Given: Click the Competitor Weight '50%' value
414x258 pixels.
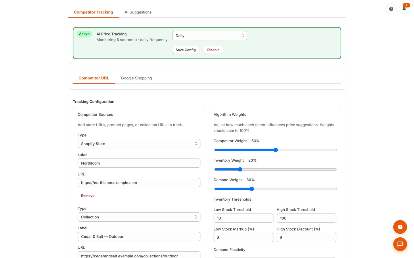Looking at the screenshot, I should 255,141.
